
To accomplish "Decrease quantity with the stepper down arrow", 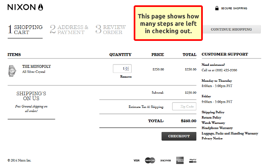I will click(x=127, y=69).
